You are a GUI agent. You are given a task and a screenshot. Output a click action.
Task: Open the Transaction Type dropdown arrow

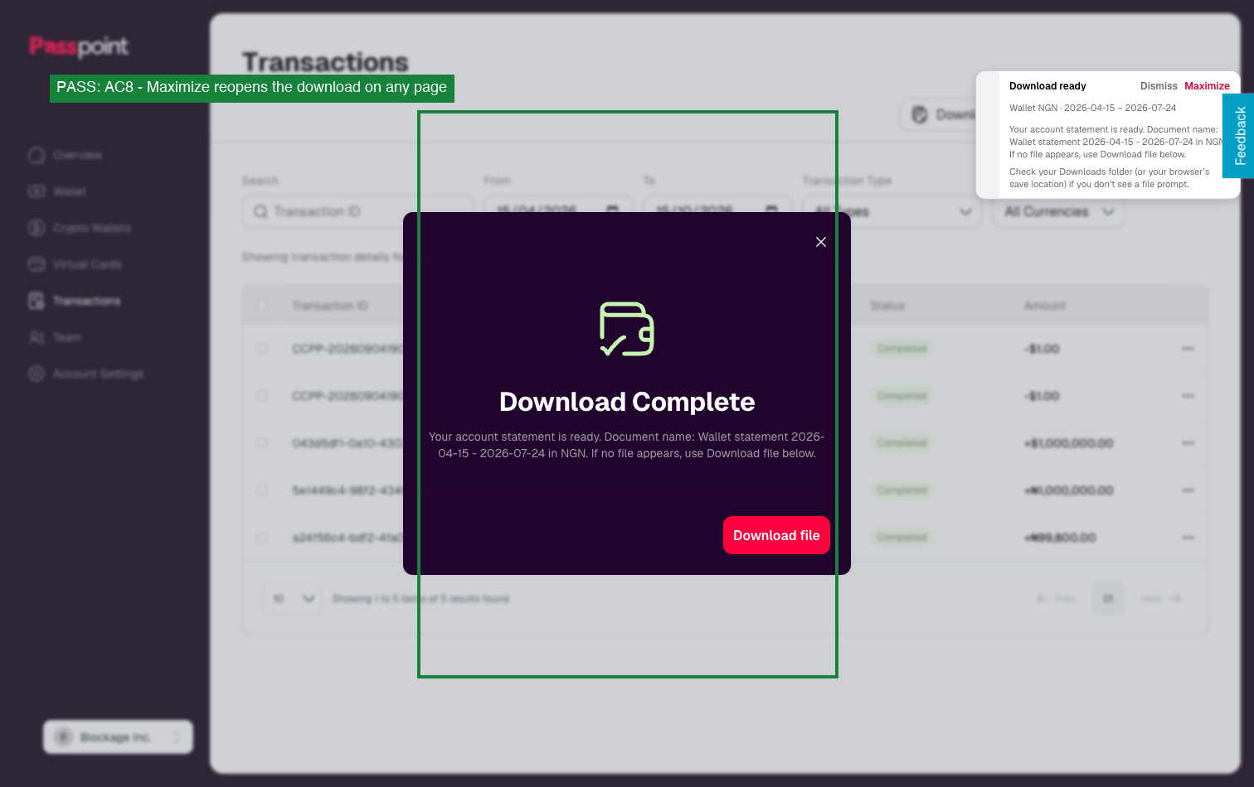click(965, 212)
